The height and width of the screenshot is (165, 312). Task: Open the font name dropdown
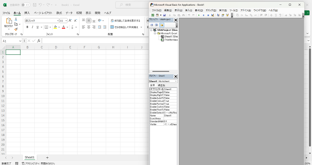[x=57, y=21]
